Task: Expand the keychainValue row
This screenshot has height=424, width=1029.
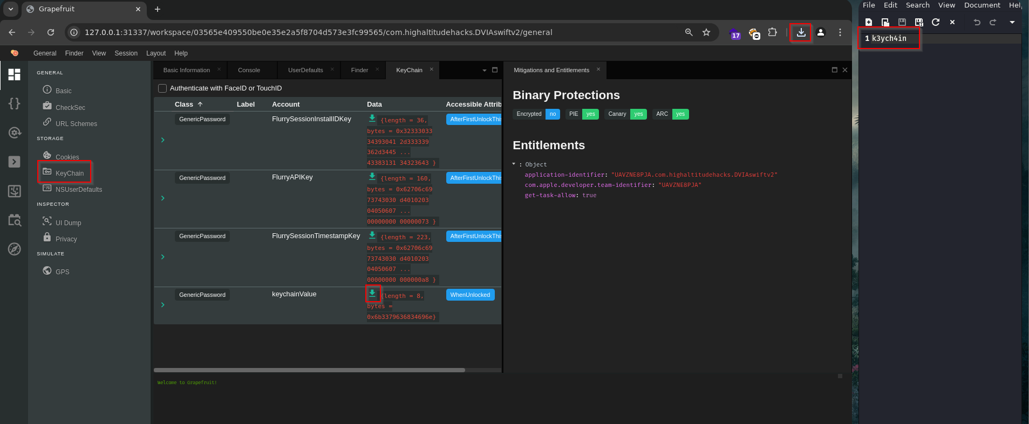Action: click(x=162, y=305)
